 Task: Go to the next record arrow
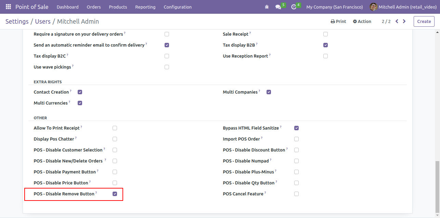404,21
